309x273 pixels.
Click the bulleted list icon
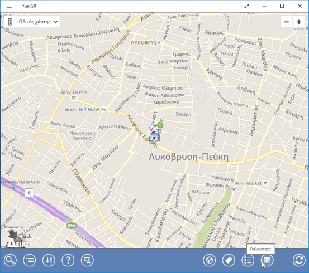(x=248, y=260)
